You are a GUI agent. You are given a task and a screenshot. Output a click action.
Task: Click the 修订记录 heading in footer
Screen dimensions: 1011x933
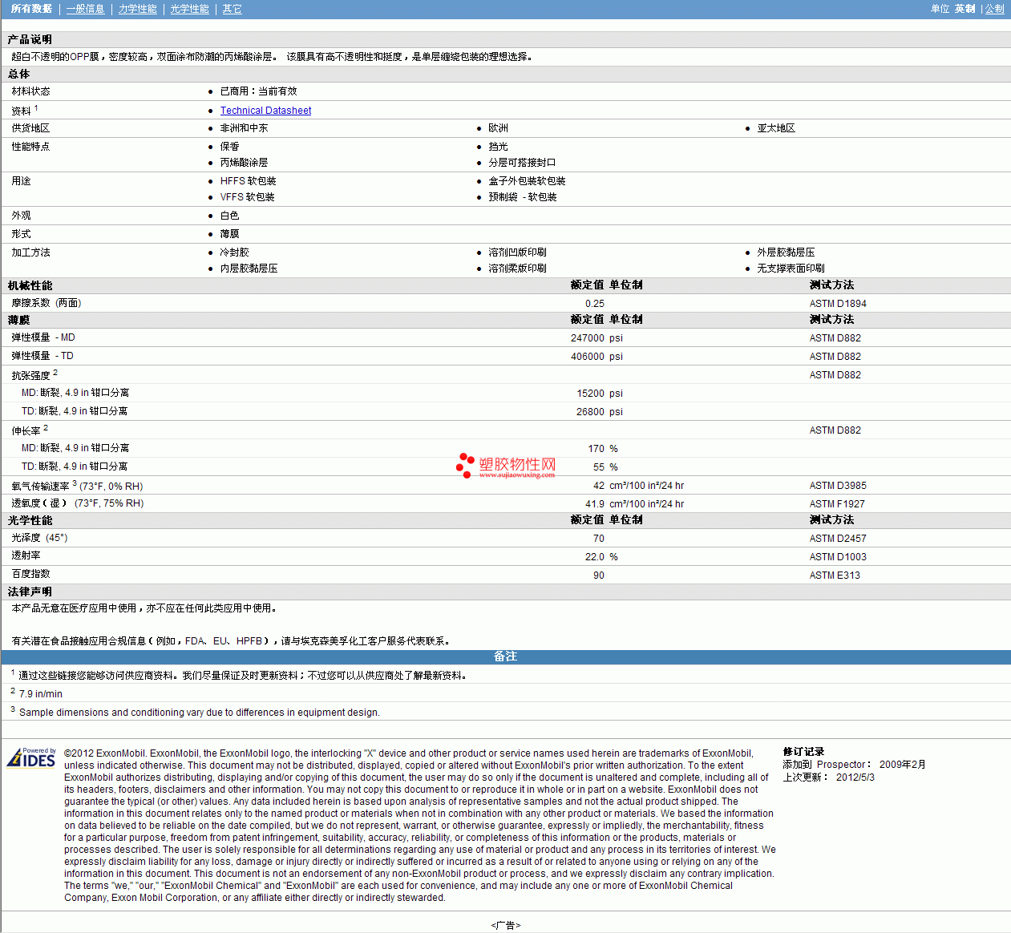(x=803, y=752)
